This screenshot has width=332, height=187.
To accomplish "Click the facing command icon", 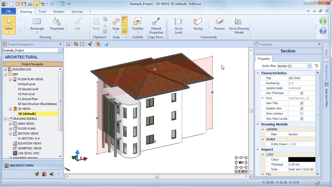I will pyautogui.click(x=198, y=24).
